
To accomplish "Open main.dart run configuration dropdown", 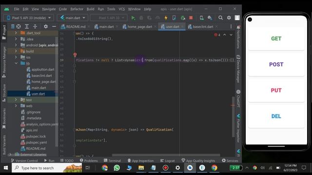I will (x=73, y=18).
